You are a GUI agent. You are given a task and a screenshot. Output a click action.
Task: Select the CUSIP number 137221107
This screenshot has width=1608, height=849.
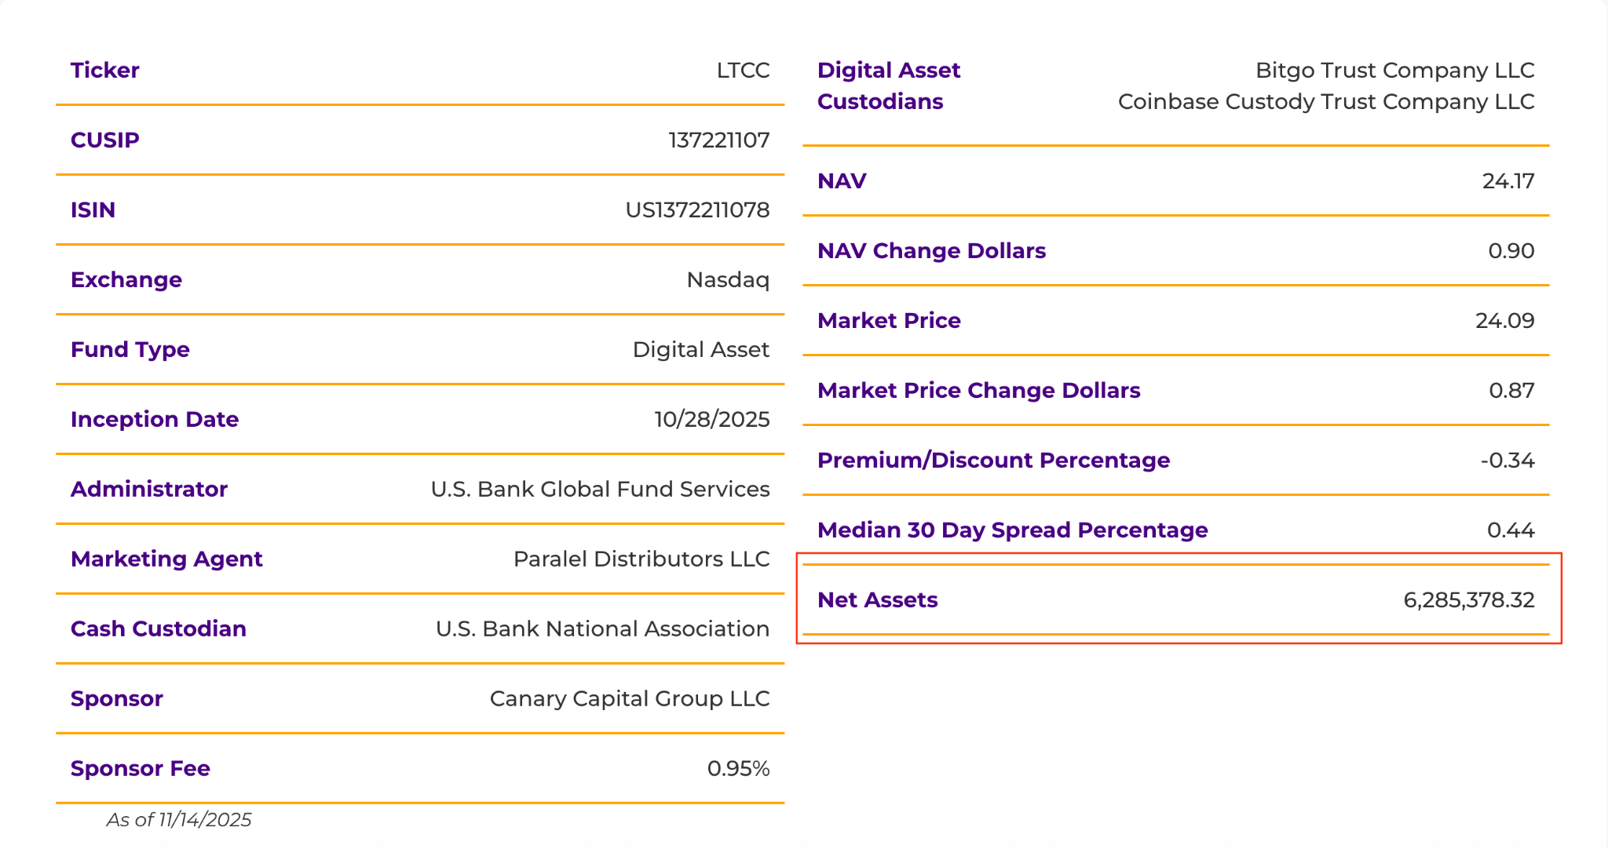click(x=718, y=140)
